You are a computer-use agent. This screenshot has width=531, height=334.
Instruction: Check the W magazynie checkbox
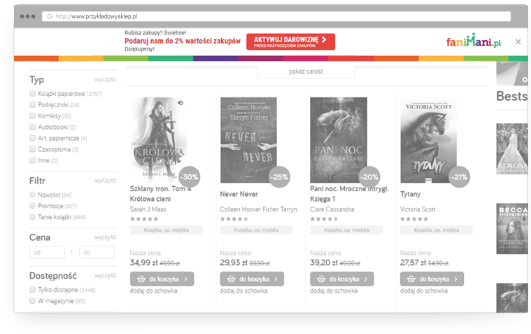(x=32, y=301)
